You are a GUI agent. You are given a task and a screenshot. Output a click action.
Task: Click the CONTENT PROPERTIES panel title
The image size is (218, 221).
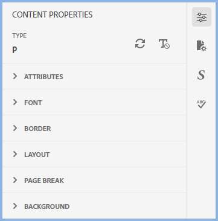tap(53, 14)
